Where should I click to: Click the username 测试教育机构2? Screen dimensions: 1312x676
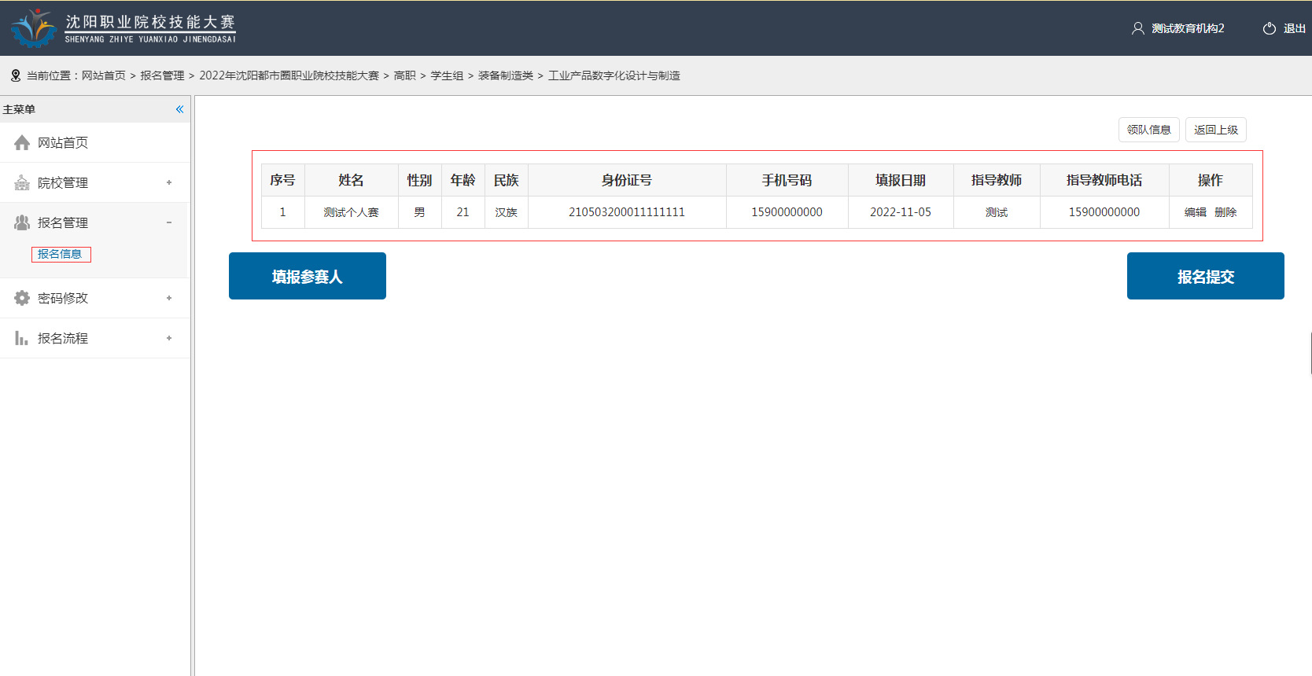[1188, 28]
